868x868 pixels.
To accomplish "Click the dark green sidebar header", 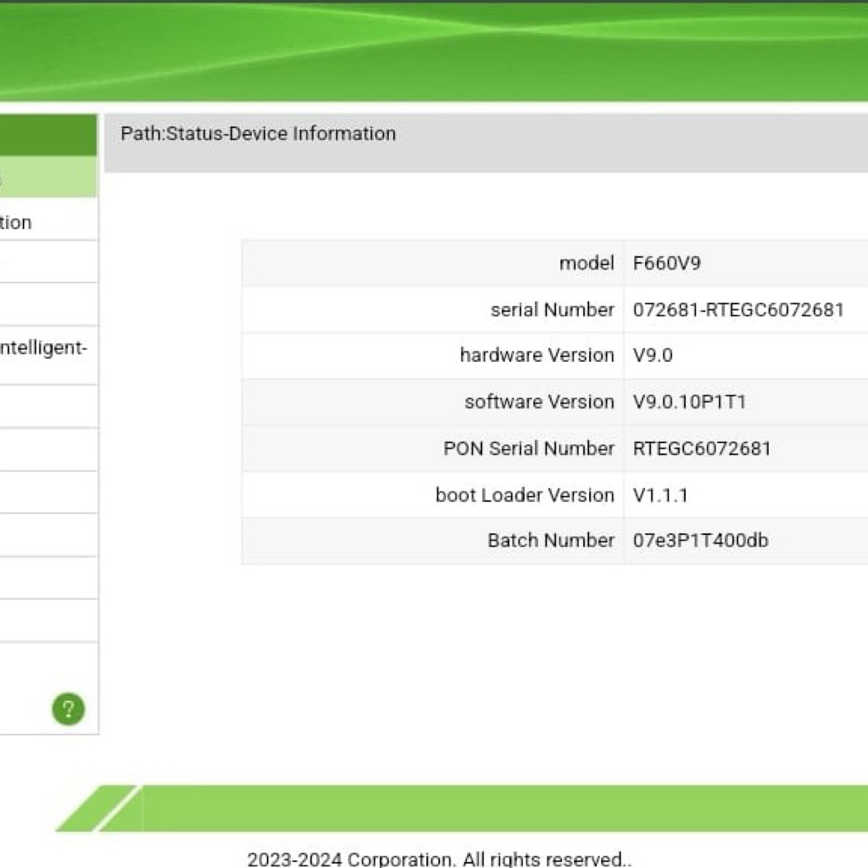I will pos(47,135).
